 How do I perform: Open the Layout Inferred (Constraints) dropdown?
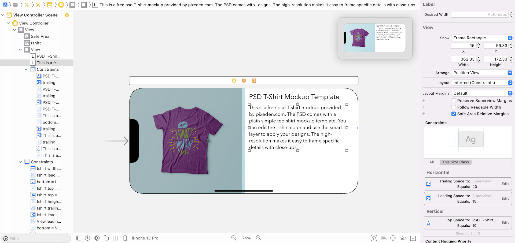click(x=482, y=83)
